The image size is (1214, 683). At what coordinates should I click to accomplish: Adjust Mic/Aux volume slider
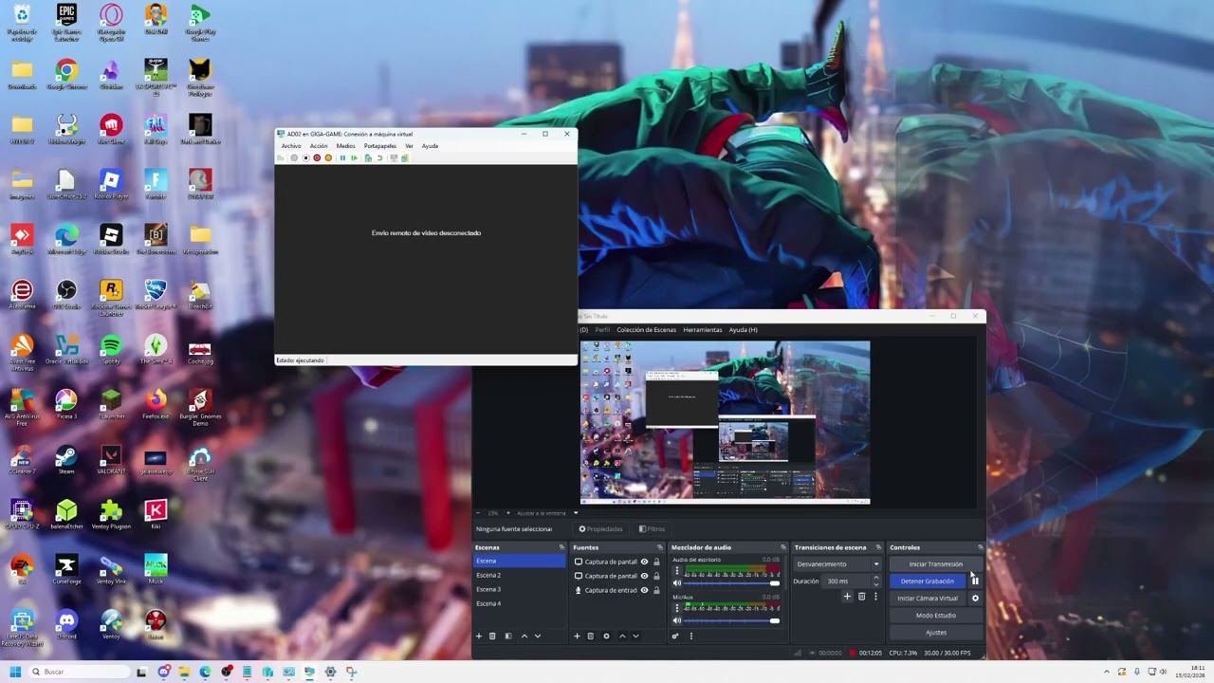732,620
